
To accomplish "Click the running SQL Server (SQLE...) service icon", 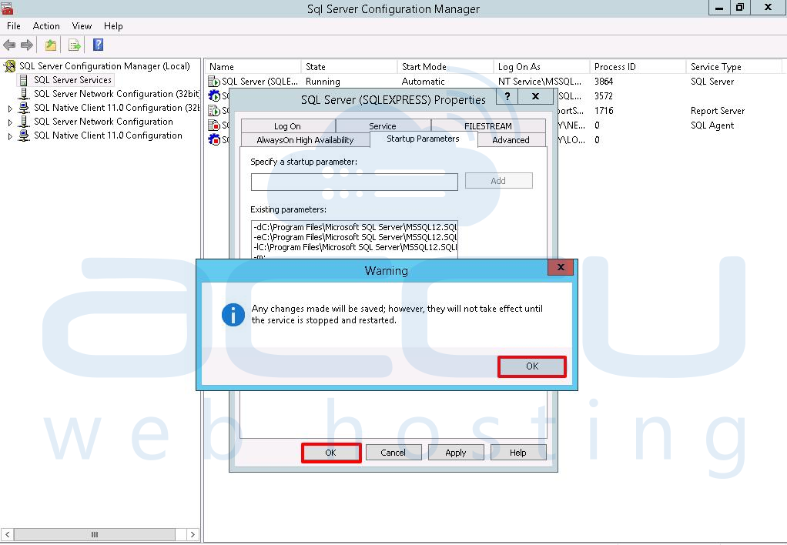I will 214,82.
